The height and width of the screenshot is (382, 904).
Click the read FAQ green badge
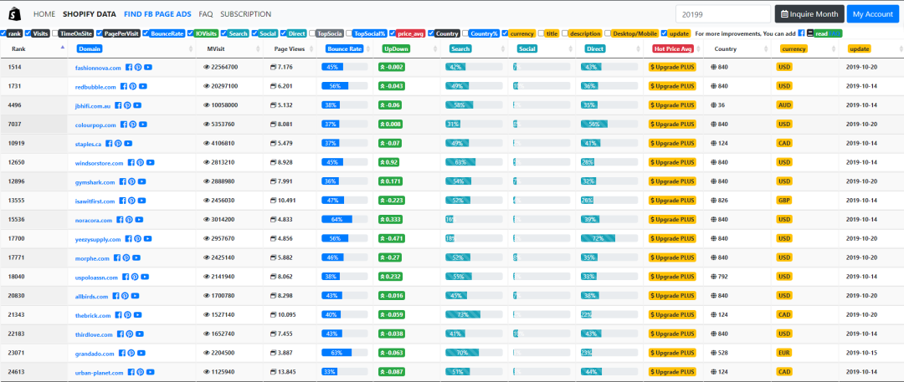(830, 33)
